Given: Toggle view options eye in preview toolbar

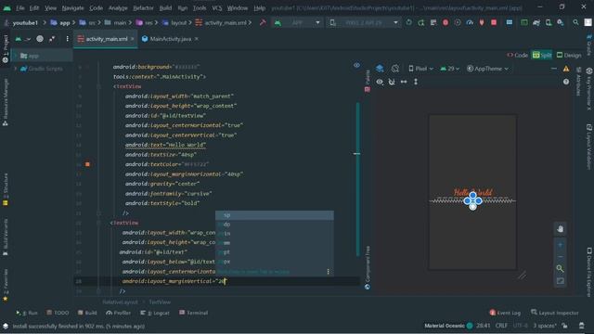Looking at the screenshot, I should pos(380,82).
